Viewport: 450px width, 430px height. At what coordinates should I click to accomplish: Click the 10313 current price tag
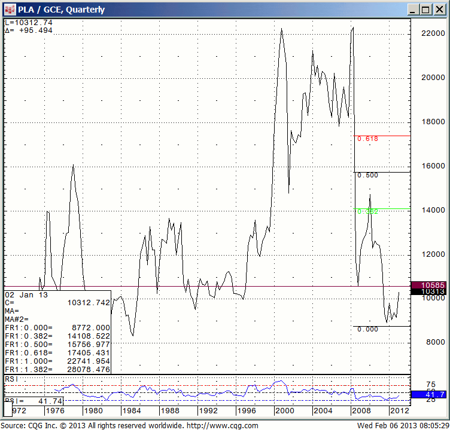pos(429,291)
